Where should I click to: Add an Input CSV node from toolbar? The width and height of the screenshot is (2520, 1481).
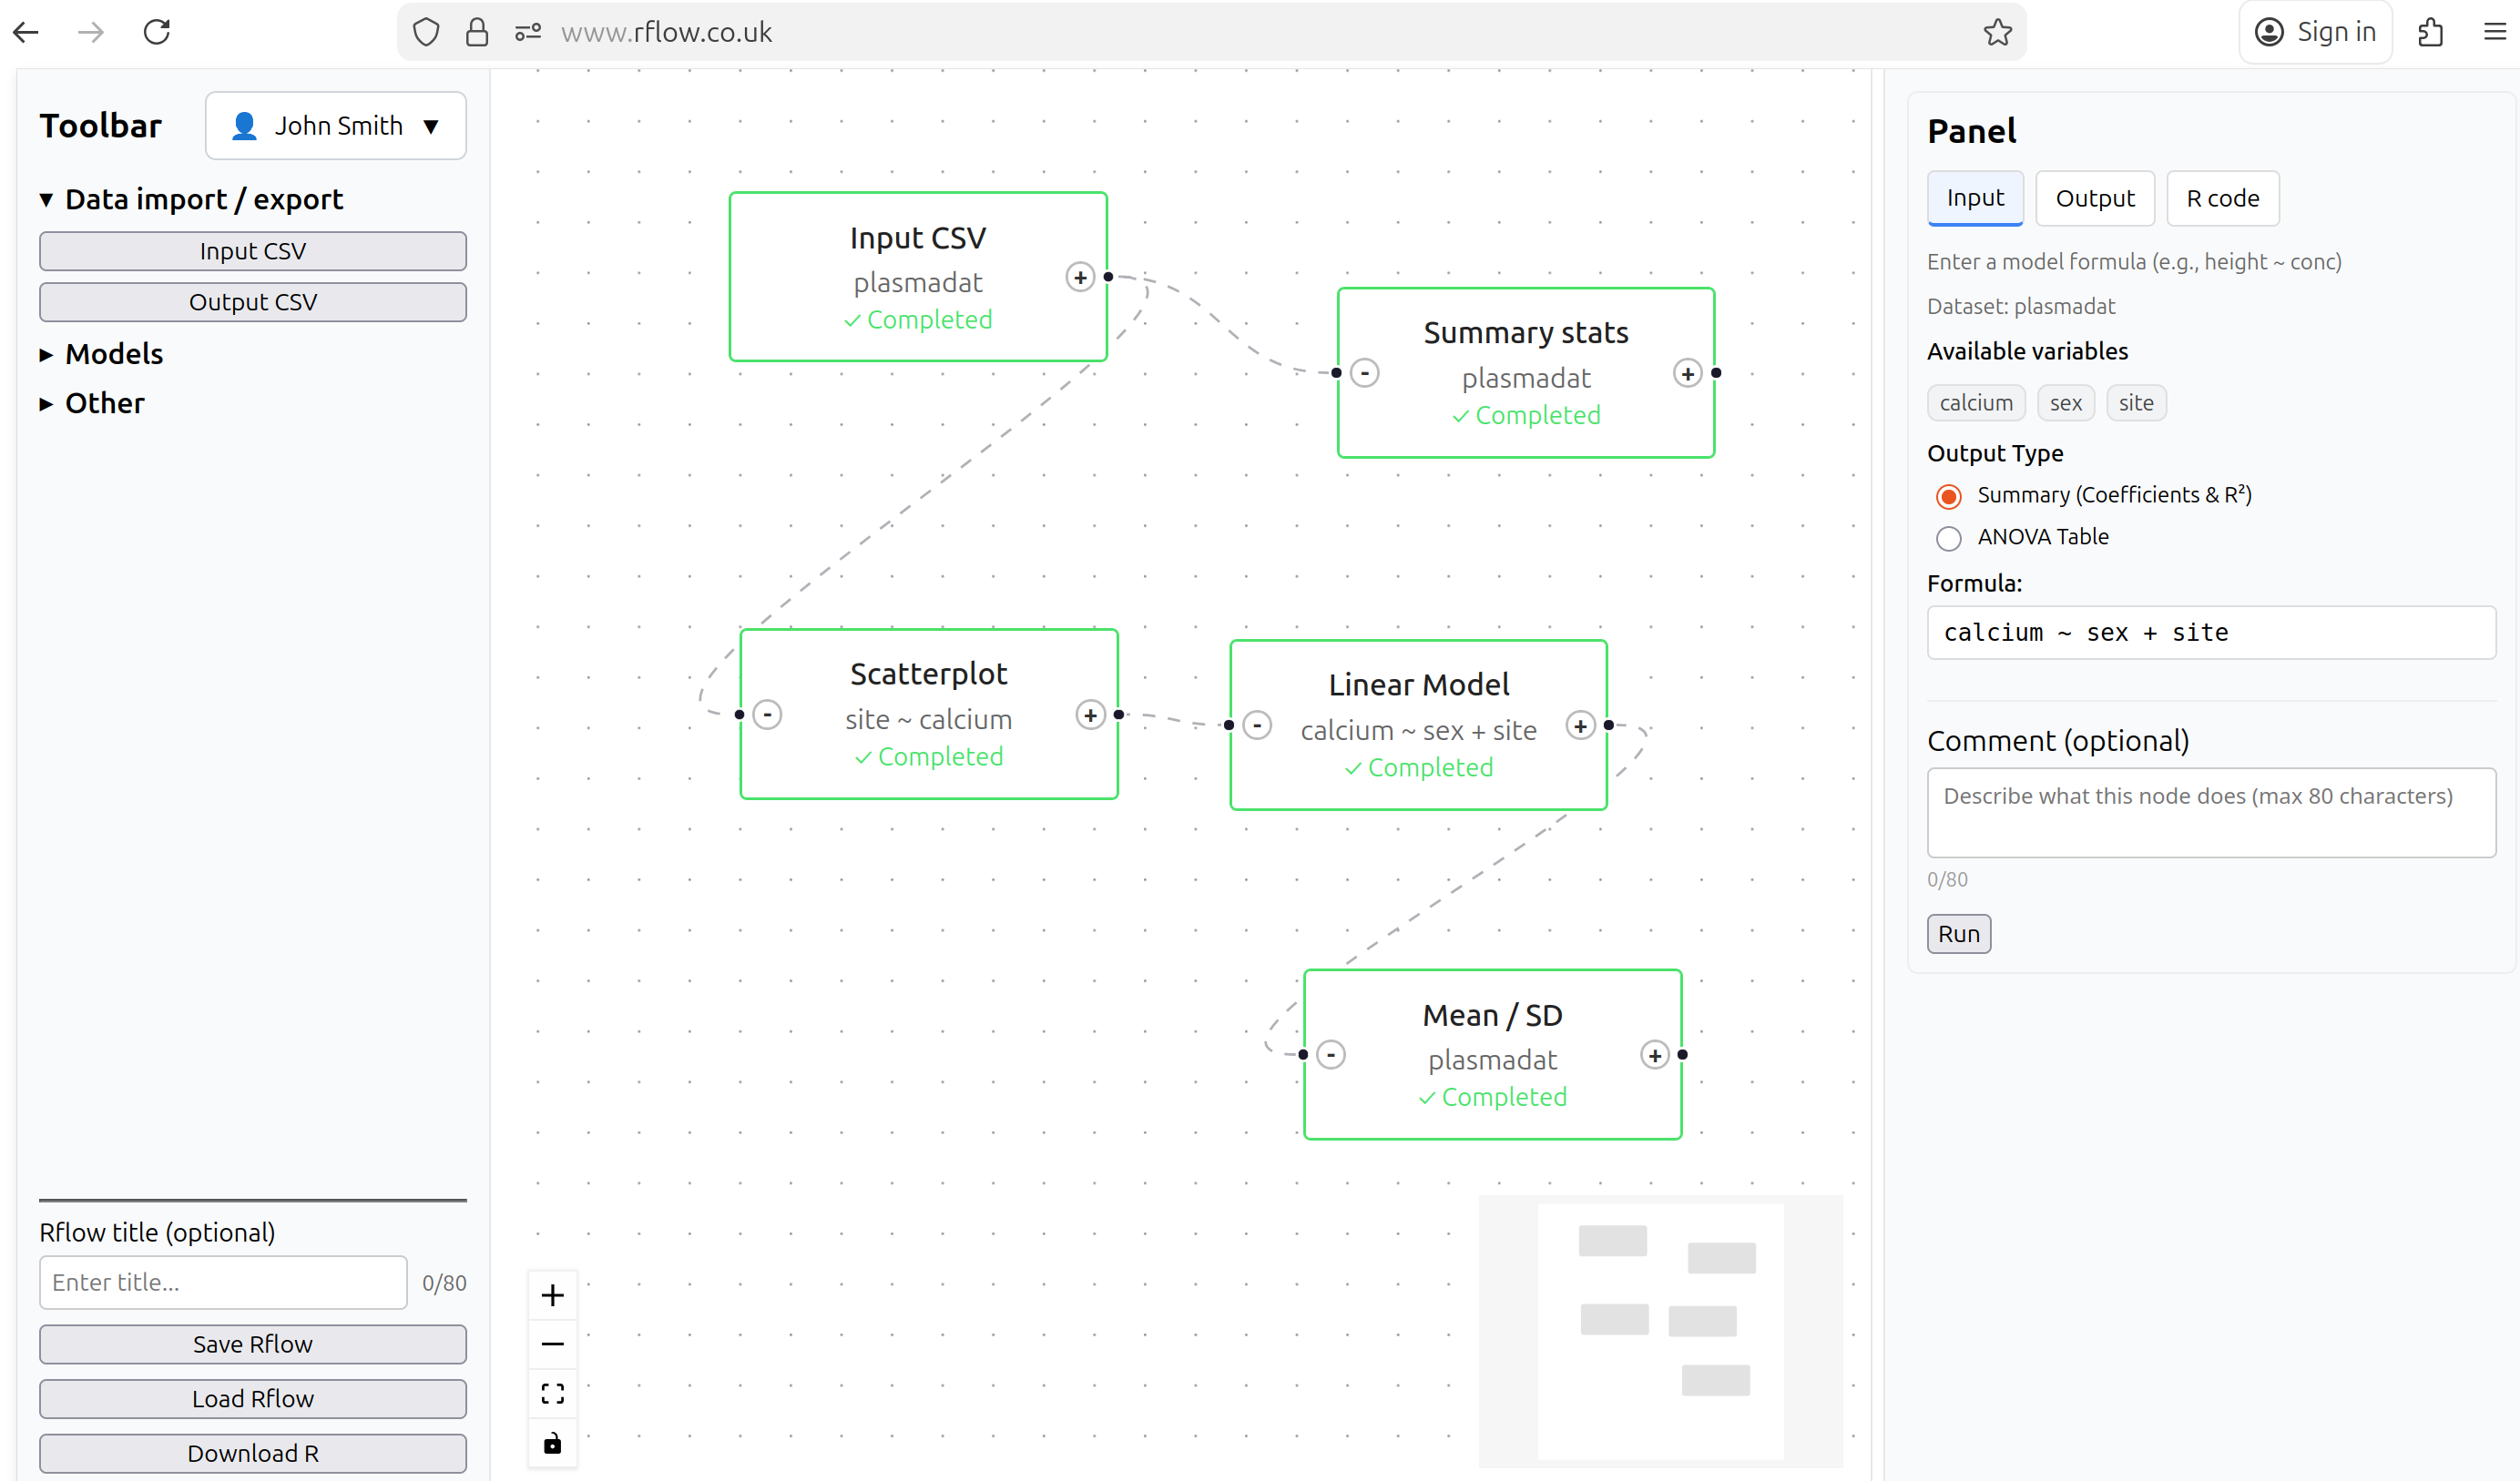pyautogui.click(x=253, y=251)
